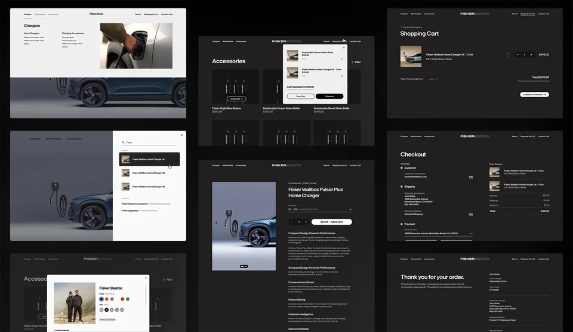Select the Payment step bullet in Checkout
The width and height of the screenshot is (573, 332).
(402, 224)
